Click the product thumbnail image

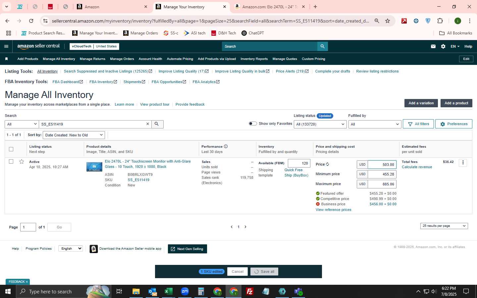[x=94, y=167]
